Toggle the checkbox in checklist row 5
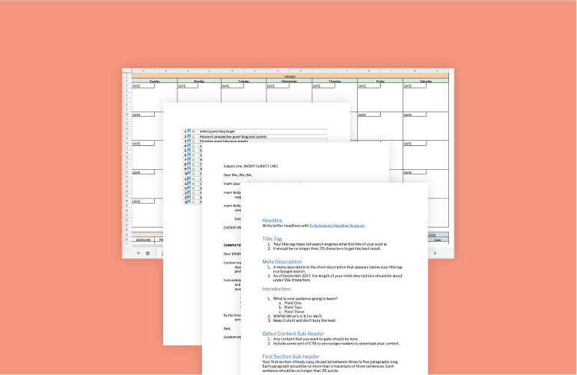 click(x=194, y=150)
